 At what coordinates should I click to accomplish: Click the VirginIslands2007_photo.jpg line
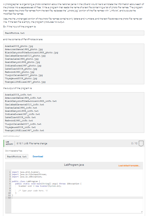[24, 75]
